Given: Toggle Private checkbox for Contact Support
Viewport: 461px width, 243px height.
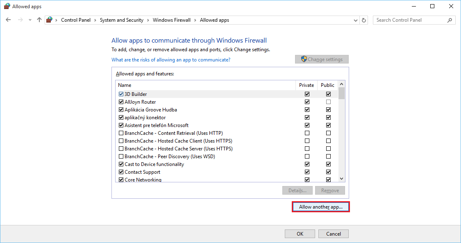Looking at the screenshot, I should [x=307, y=172].
